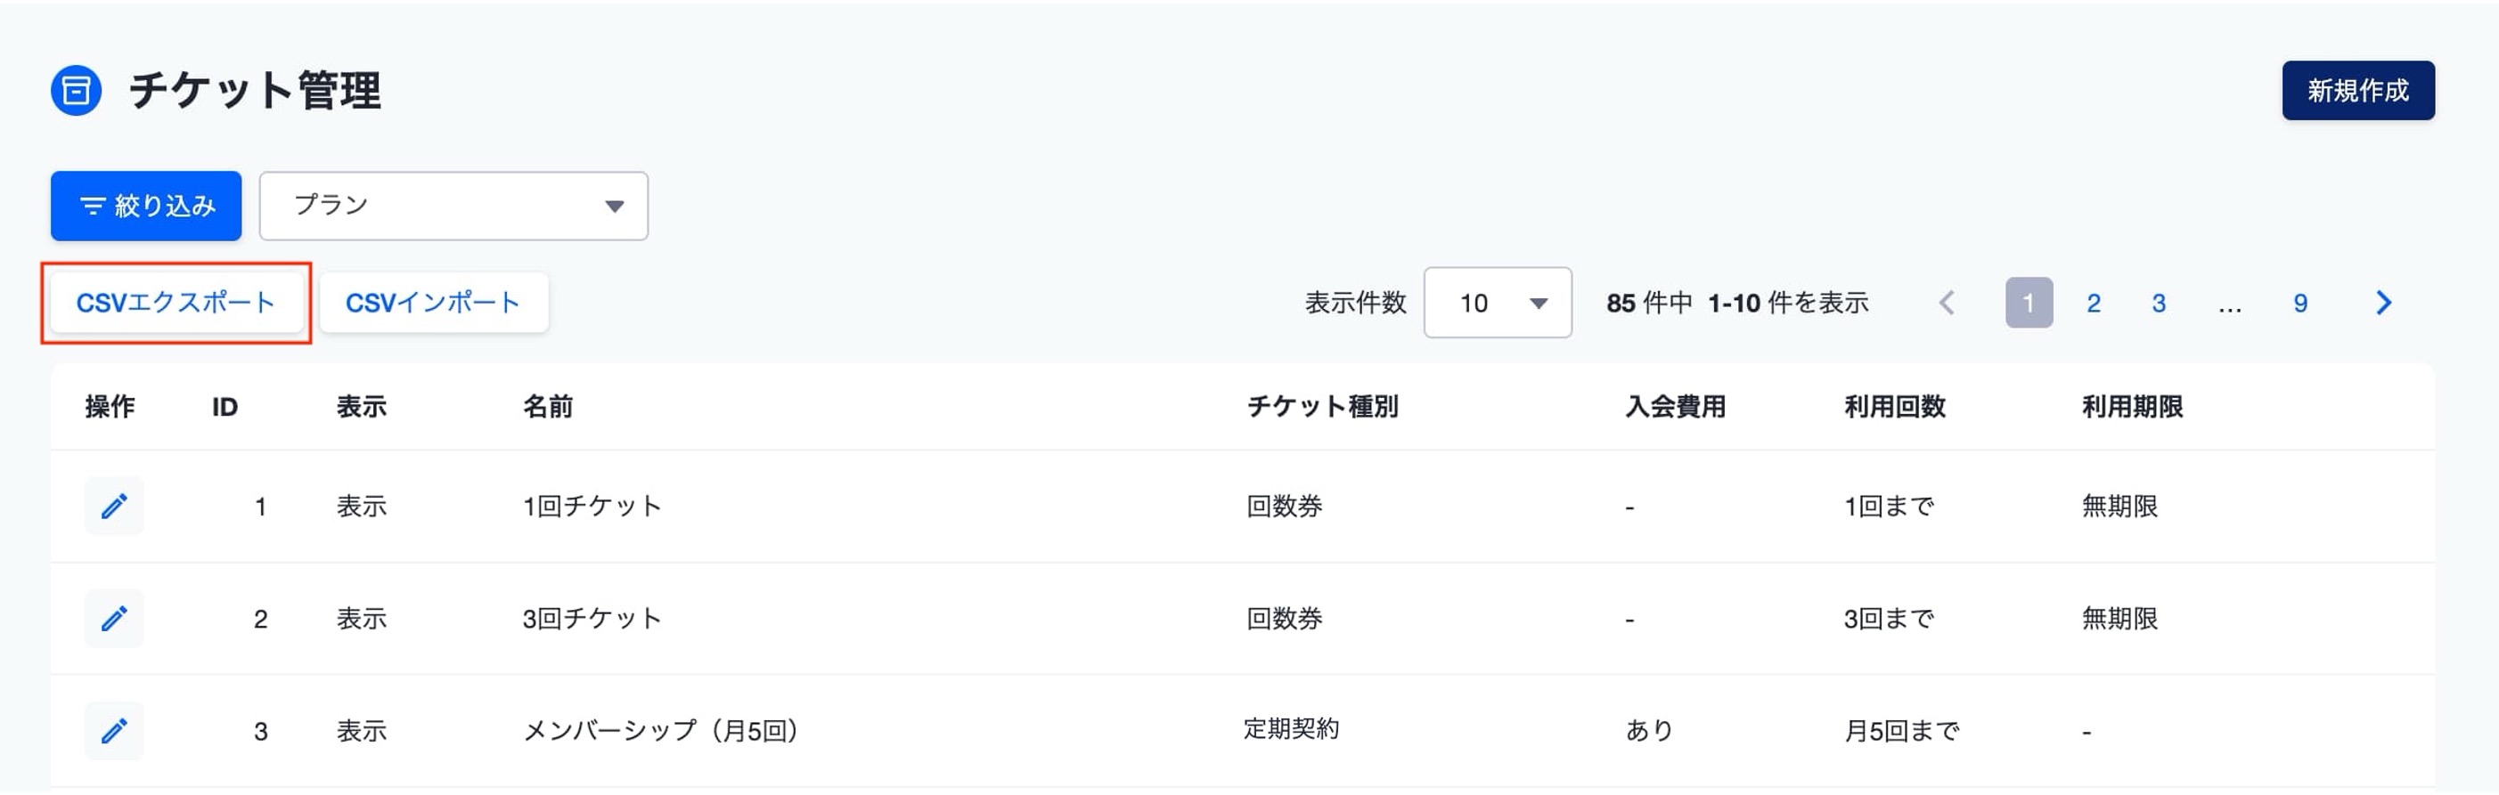The height and width of the screenshot is (795, 2499).
Task: Click the 名前 column header
Action: (x=547, y=407)
